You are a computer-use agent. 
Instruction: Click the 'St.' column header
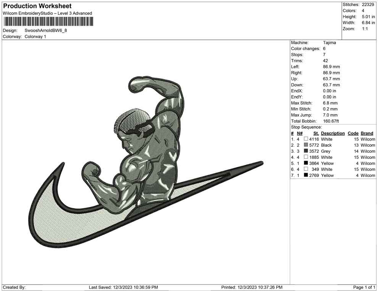316,133
